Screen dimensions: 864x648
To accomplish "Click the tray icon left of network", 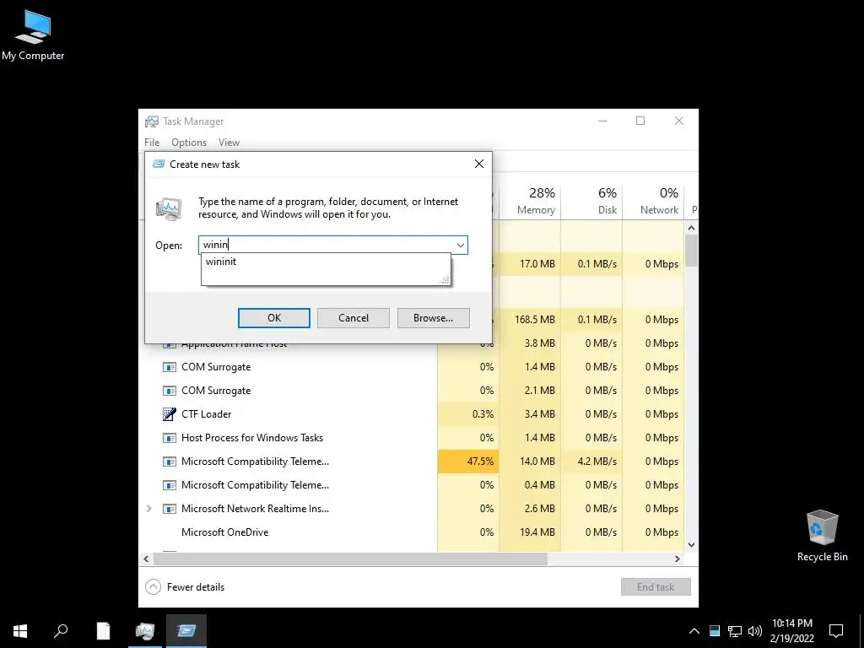I will point(715,631).
